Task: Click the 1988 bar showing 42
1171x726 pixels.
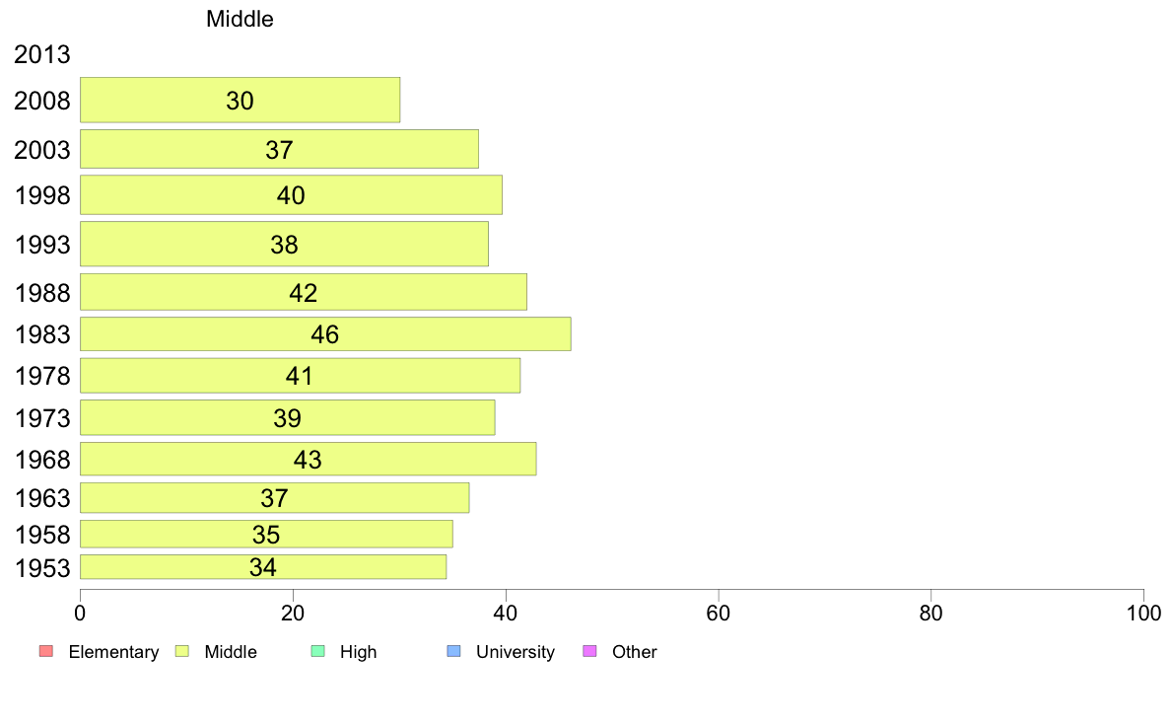Action: click(x=304, y=292)
